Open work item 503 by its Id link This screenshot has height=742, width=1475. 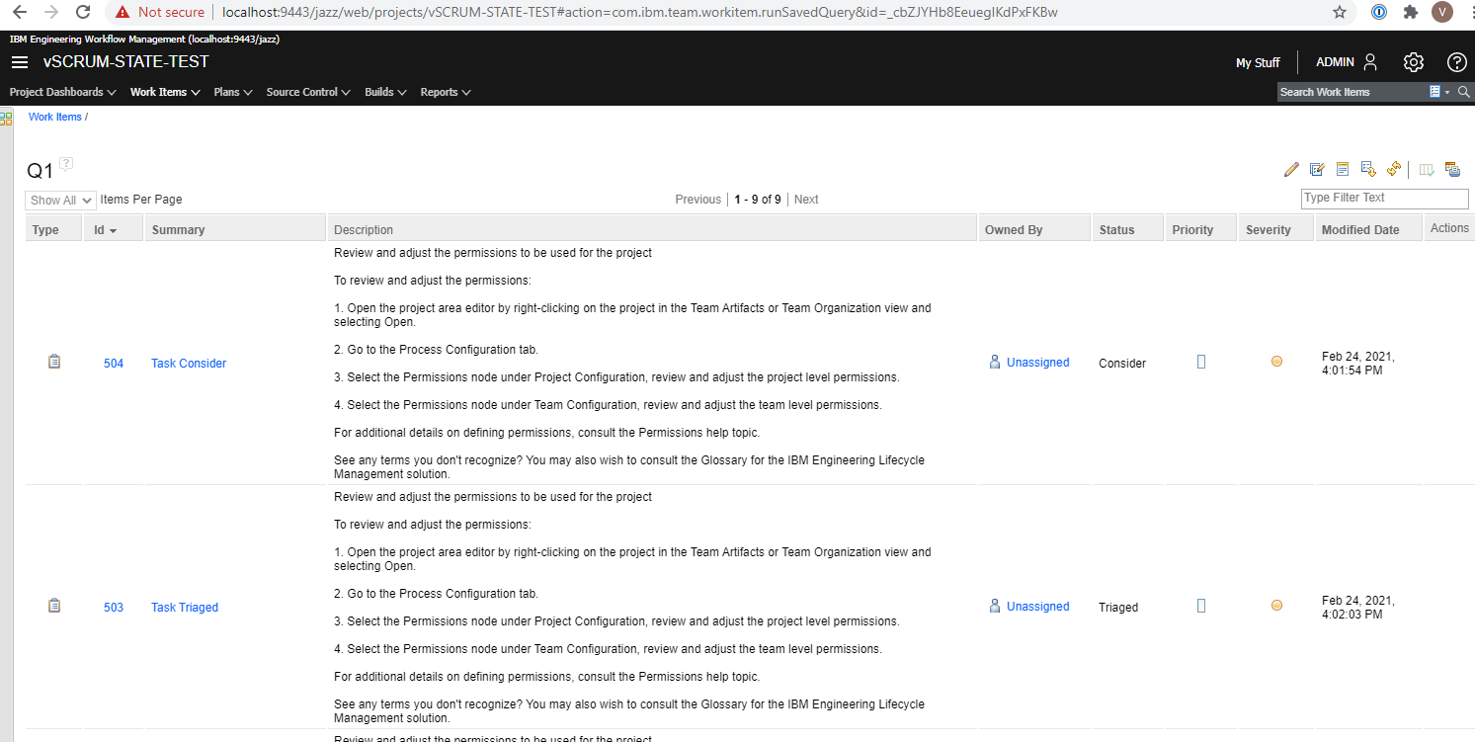coord(114,608)
